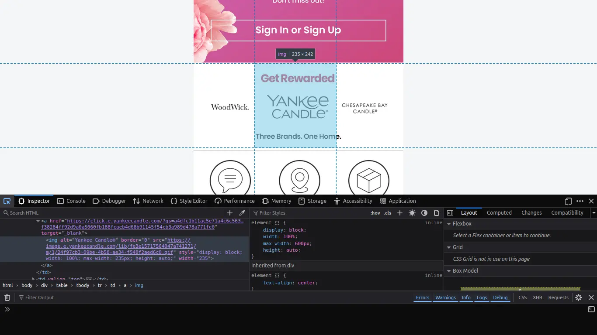
Task: Collapse the anchor element tree node
Action: click(38, 221)
